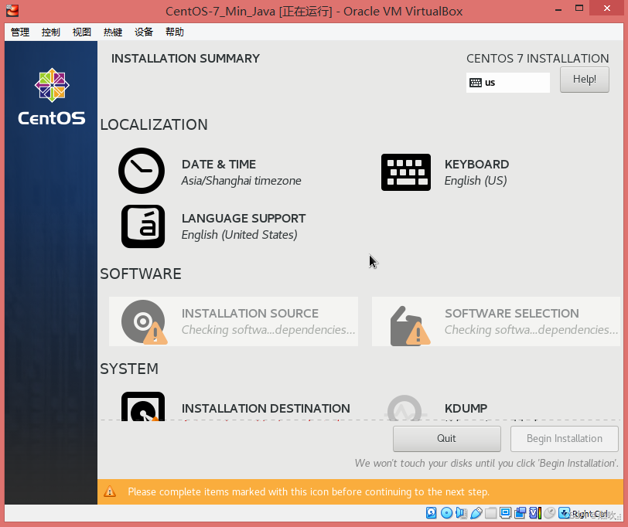
Task: Click mouse integration status icon
Action: pos(549,512)
